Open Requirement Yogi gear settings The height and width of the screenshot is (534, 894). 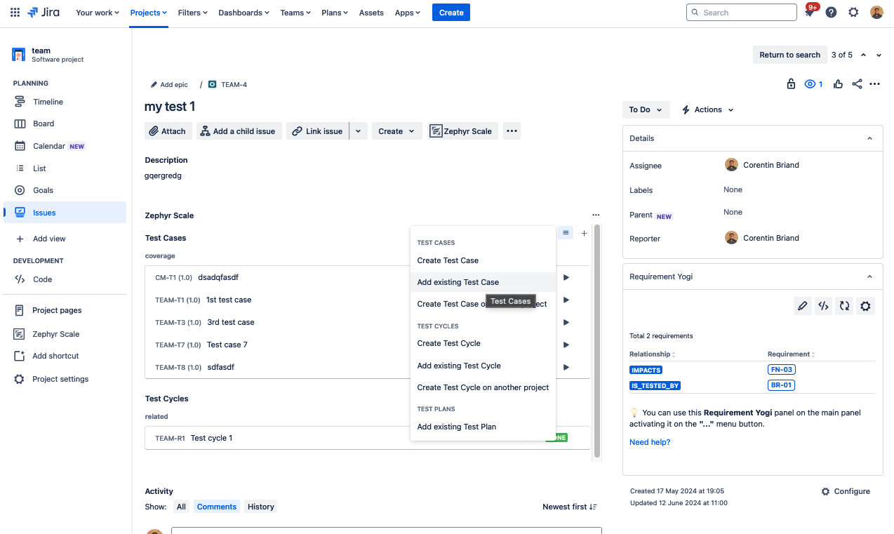[x=865, y=306]
